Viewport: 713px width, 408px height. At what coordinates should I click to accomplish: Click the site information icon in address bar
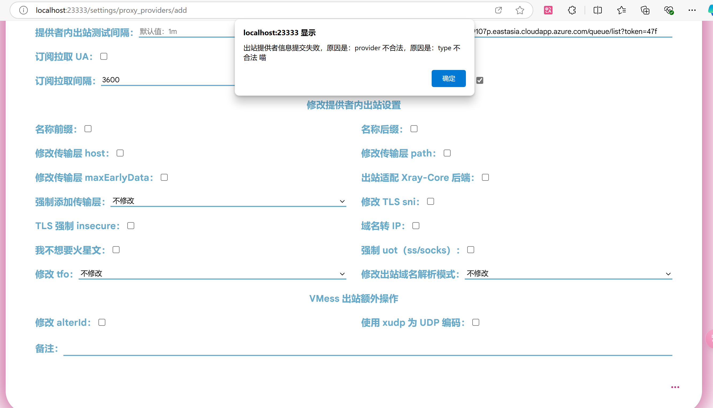24,10
